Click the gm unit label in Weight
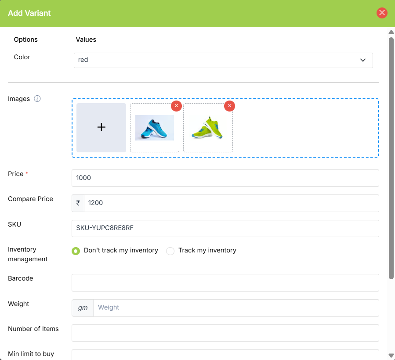Image resolution: width=395 pixels, height=360 pixels. [83, 308]
